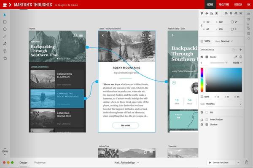The width and height of the screenshot is (253, 168).
Task: Open the UX menu item
Action: 249,5
